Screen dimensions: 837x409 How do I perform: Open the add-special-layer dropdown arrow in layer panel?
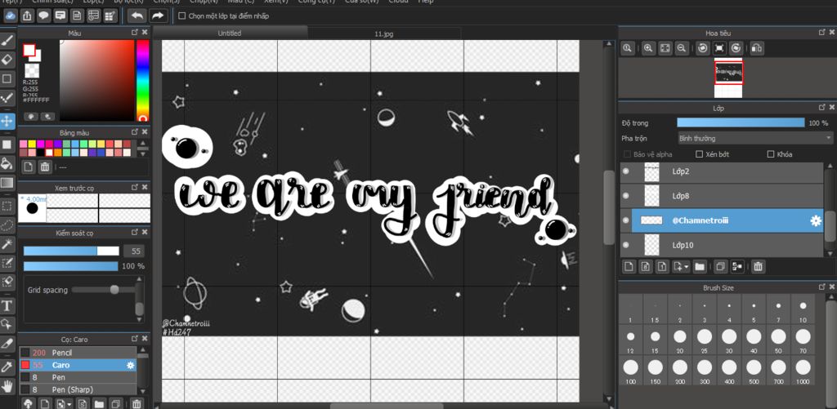click(x=687, y=267)
